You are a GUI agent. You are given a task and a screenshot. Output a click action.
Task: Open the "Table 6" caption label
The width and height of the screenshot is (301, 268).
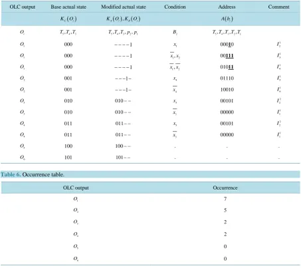coord(11,174)
